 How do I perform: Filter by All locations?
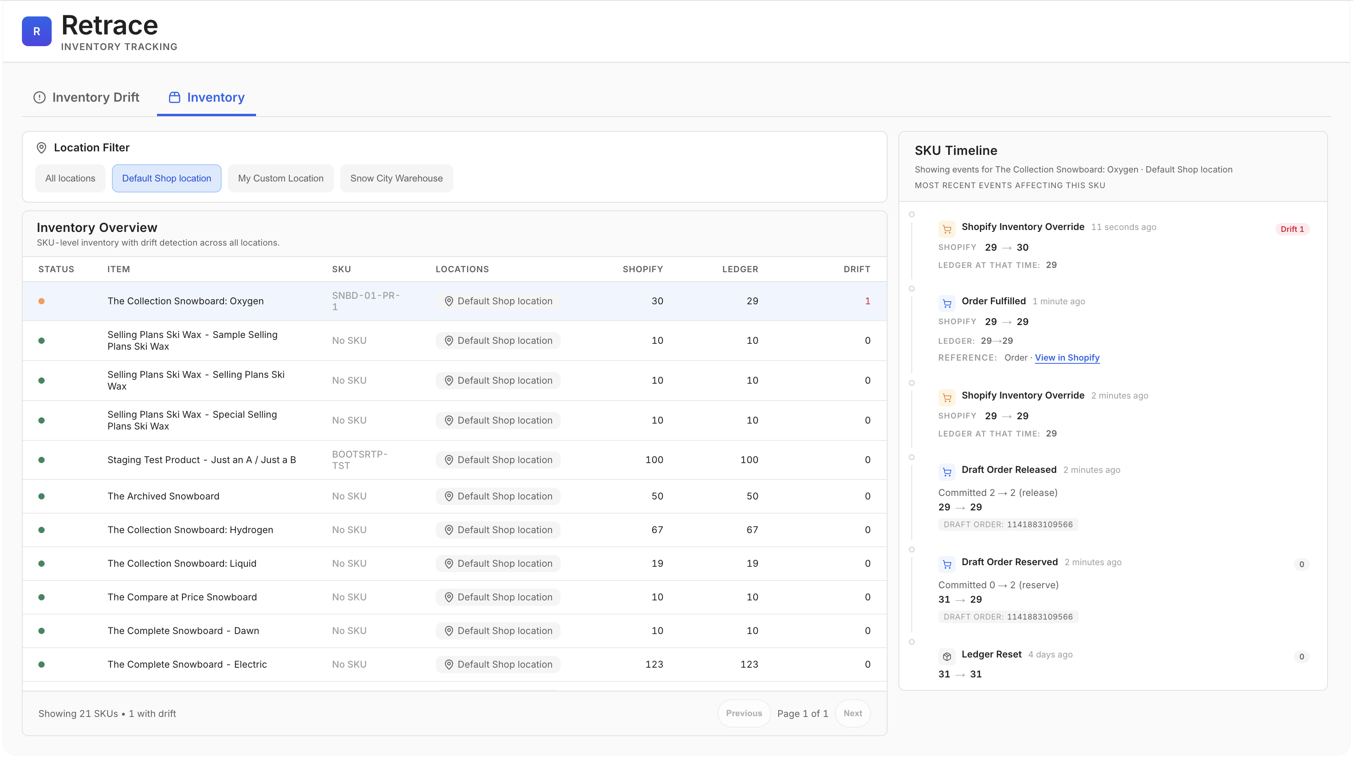pos(70,178)
